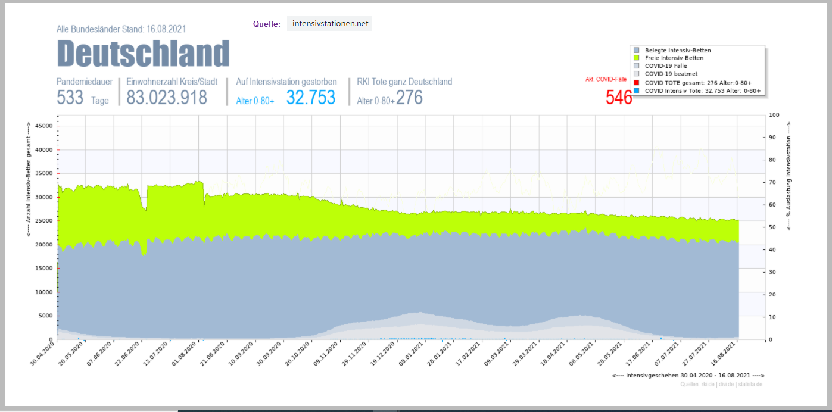This screenshot has width=832, height=412.
Task: Click the rki.de source in the footer
Action: (708, 385)
